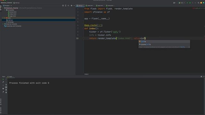This screenshot has width=205, height=115.
Task: Hide the Project tool window
Action: [x=74, y=6]
